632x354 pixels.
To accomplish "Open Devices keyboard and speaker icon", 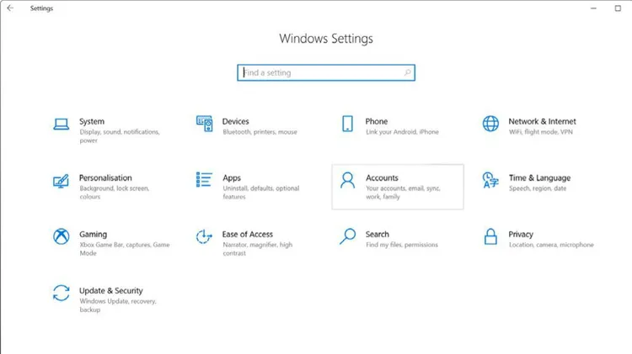I will point(205,124).
